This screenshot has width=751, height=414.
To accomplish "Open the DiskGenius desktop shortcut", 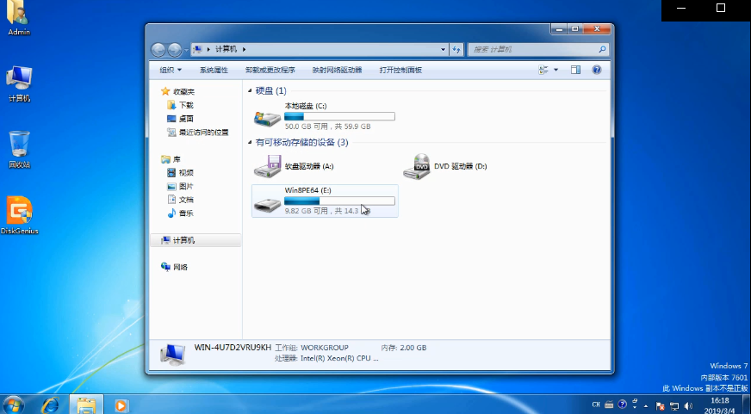I will (19, 211).
